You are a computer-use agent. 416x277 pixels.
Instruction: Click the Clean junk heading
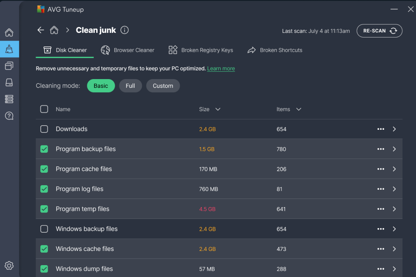click(x=96, y=30)
